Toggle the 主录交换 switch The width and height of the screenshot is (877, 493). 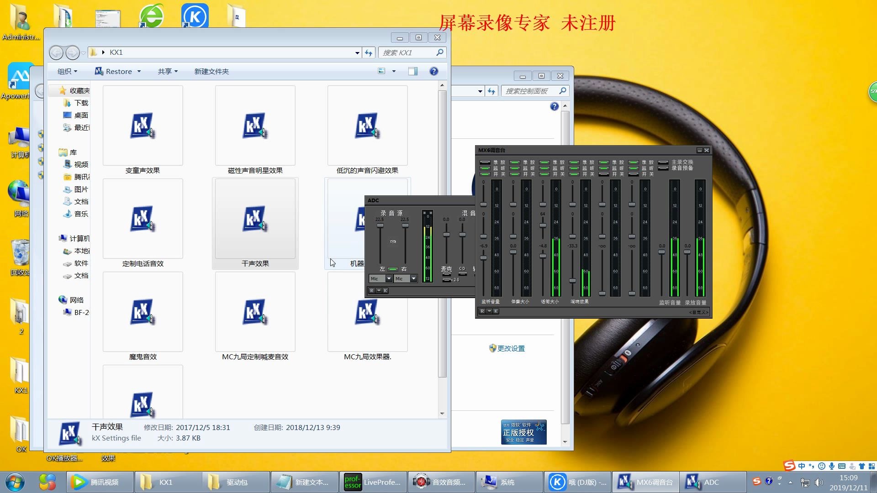663,162
